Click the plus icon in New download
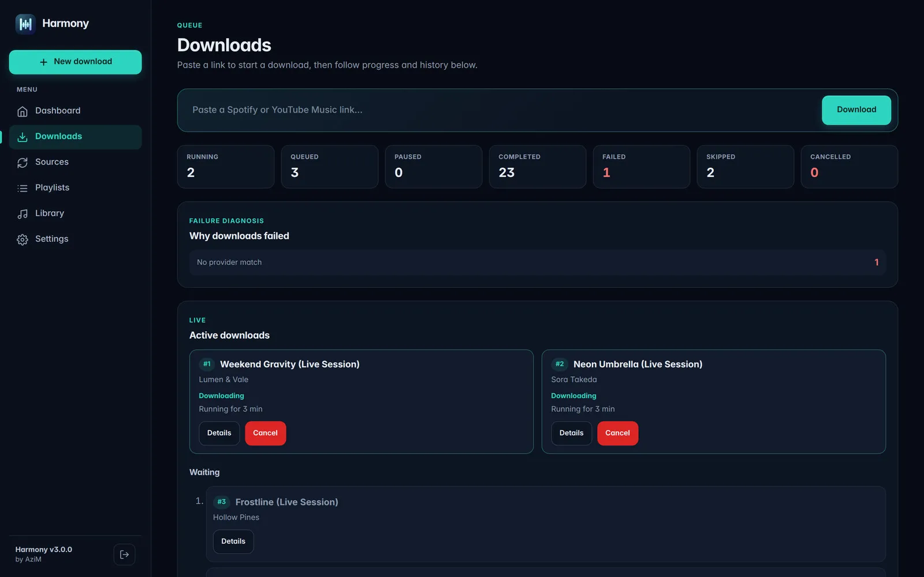The height and width of the screenshot is (577, 924). [x=43, y=62]
